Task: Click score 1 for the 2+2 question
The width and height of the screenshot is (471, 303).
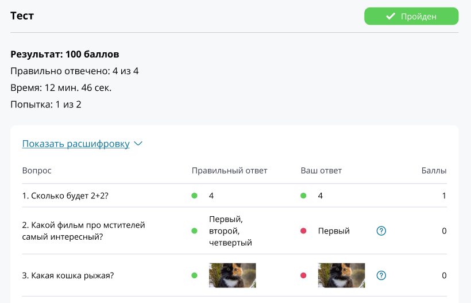Action: pyautogui.click(x=444, y=195)
